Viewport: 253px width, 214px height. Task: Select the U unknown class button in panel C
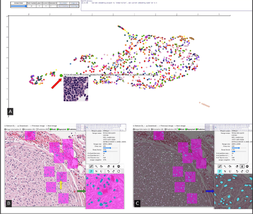pyautogui.click(x=230, y=171)
